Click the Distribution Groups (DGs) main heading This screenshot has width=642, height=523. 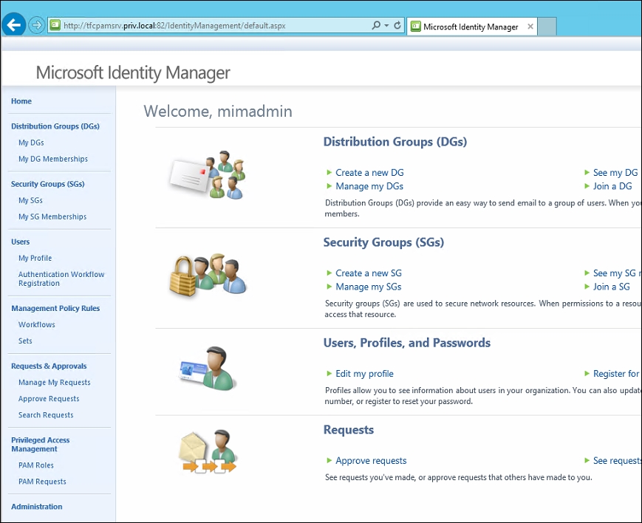point(395,142)
